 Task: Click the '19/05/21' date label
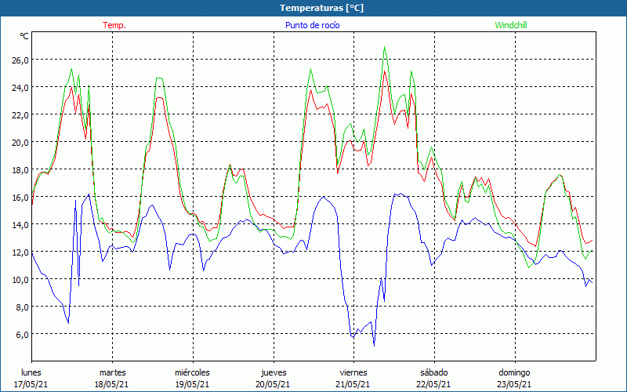(192, 384)
